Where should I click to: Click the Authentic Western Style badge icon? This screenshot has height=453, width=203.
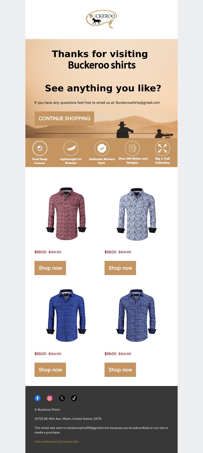click(102, 148)
